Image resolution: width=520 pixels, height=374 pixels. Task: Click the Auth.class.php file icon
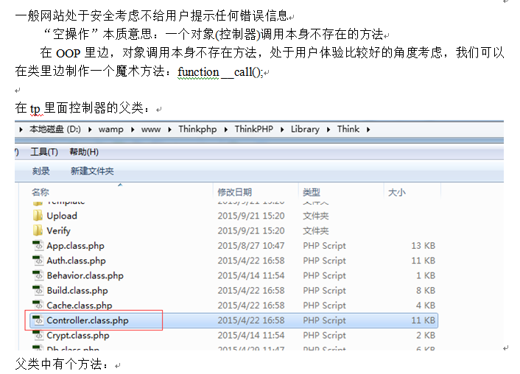[x=38, y=261]
